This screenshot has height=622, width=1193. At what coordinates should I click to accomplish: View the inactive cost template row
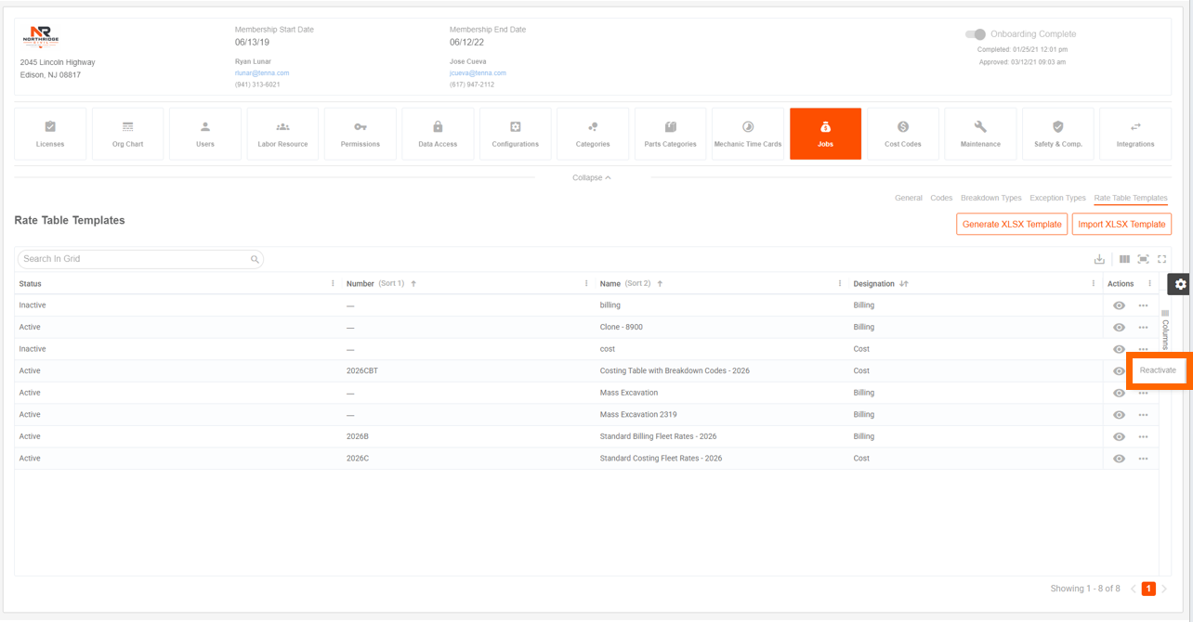(x=1119, y=349)
